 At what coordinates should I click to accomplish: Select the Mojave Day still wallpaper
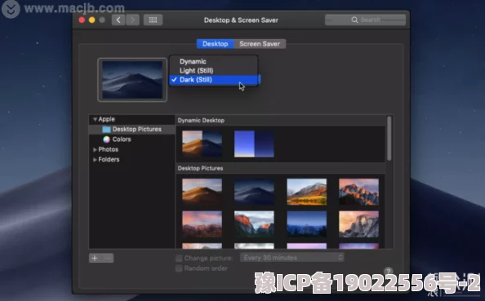coord(202,192)
